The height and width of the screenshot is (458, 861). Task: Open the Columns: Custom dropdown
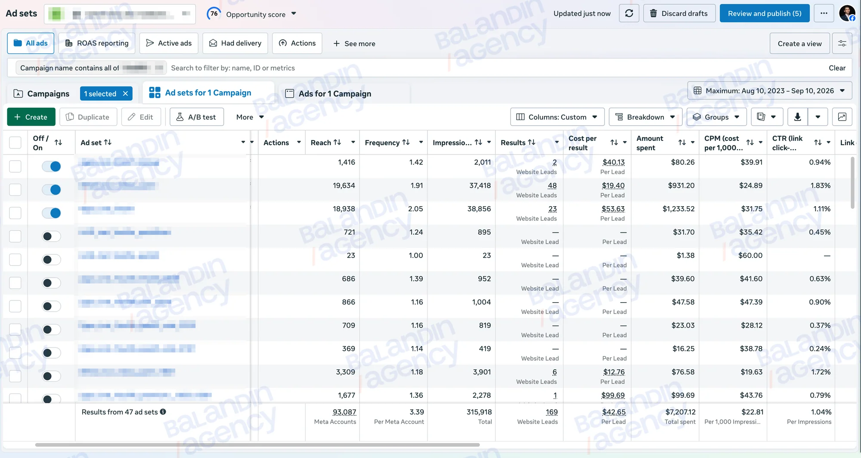[557, 117]
